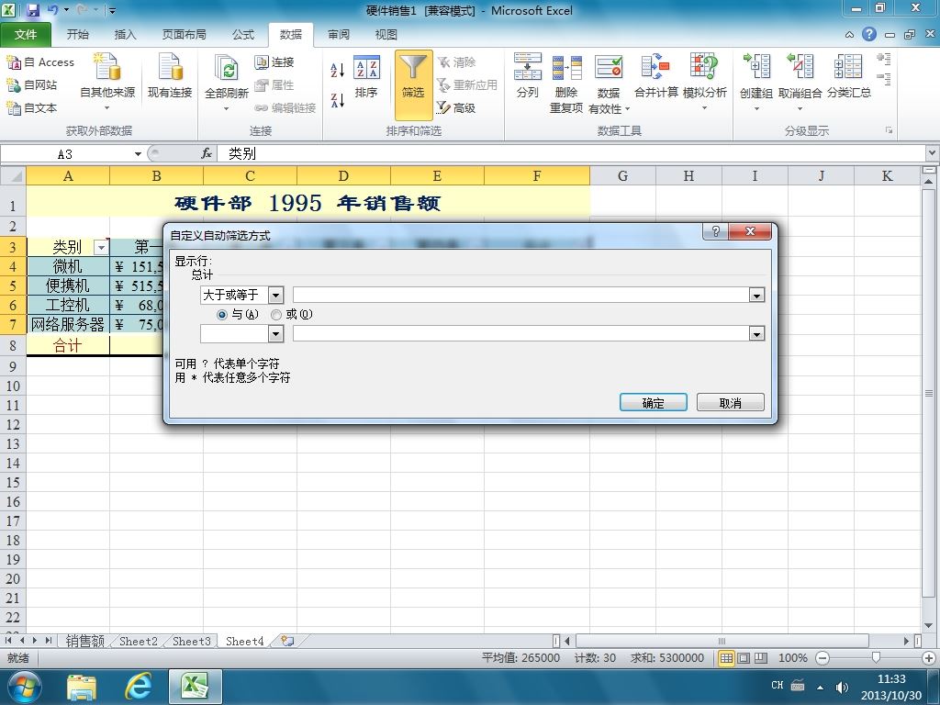
Task: Click the 取消 (Cancel) button
Action: pos(730,402)
